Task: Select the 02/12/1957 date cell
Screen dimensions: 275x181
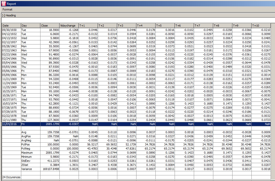Action: 12,42
